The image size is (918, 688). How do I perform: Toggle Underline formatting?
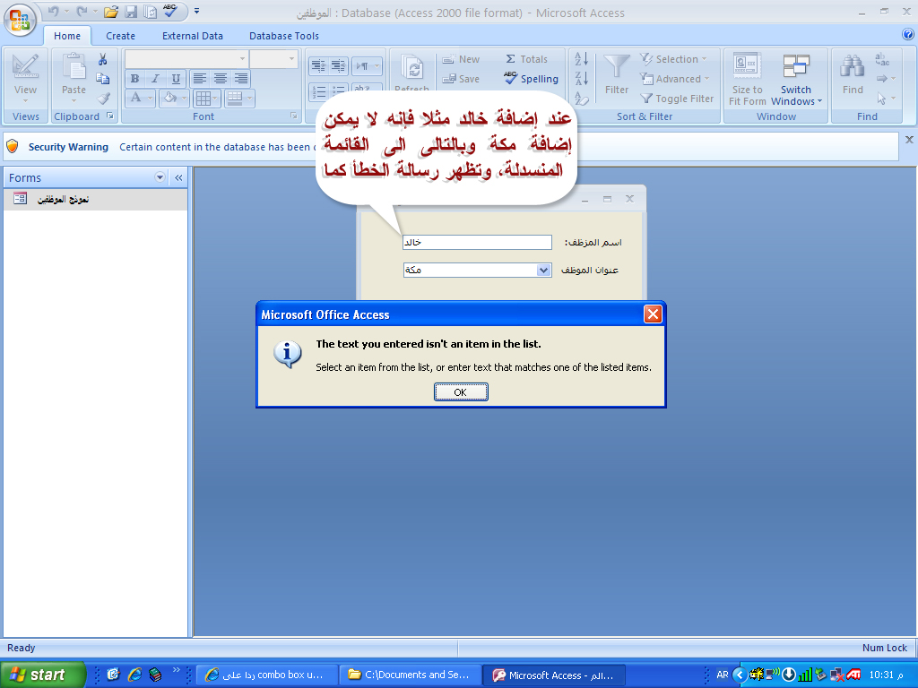[x=176, y=79]
